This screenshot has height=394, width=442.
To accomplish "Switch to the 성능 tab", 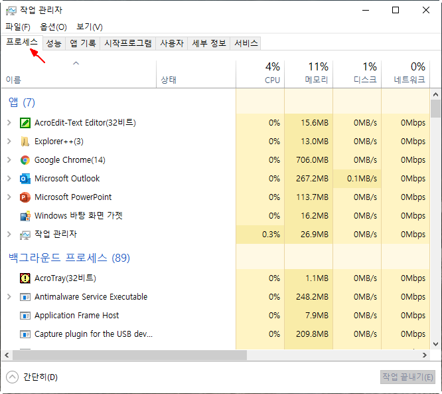I will (54, 43).
